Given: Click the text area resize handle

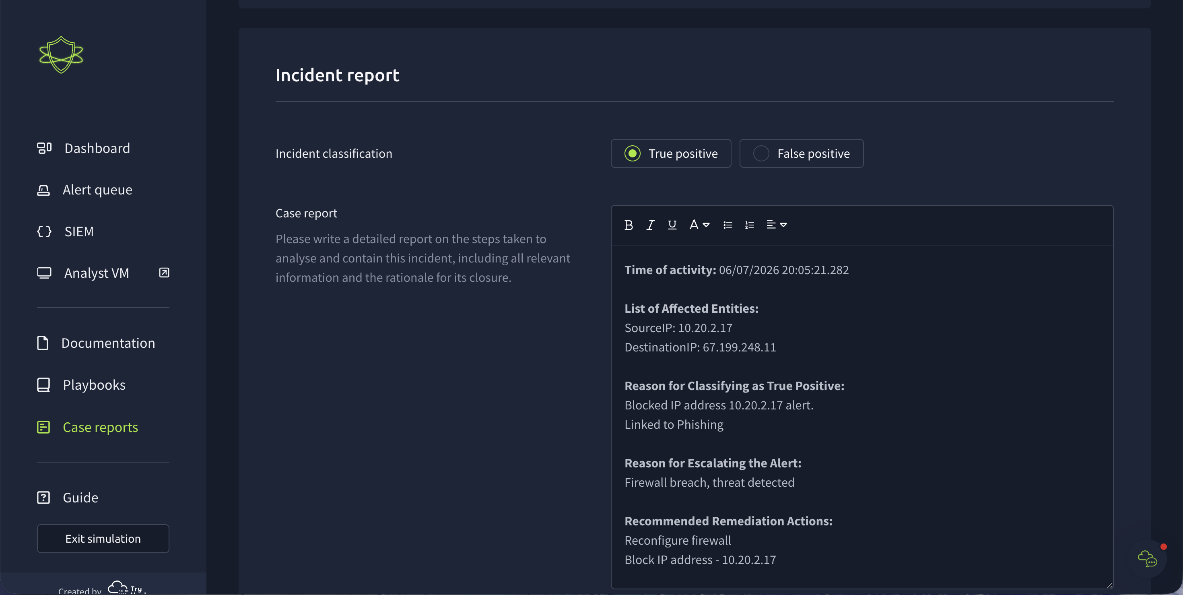Looking at the screenshot, I should pos(1109,585).
